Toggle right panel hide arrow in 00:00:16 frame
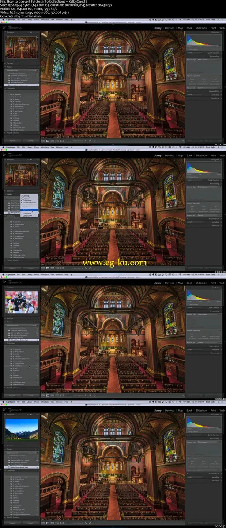The width and height of the screenshot is (226, 528). [x=225, y=87]
